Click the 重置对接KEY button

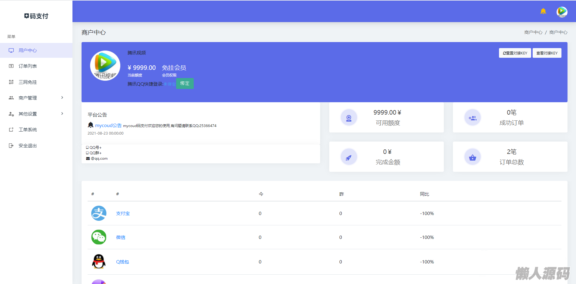click(x=515, y=53)
